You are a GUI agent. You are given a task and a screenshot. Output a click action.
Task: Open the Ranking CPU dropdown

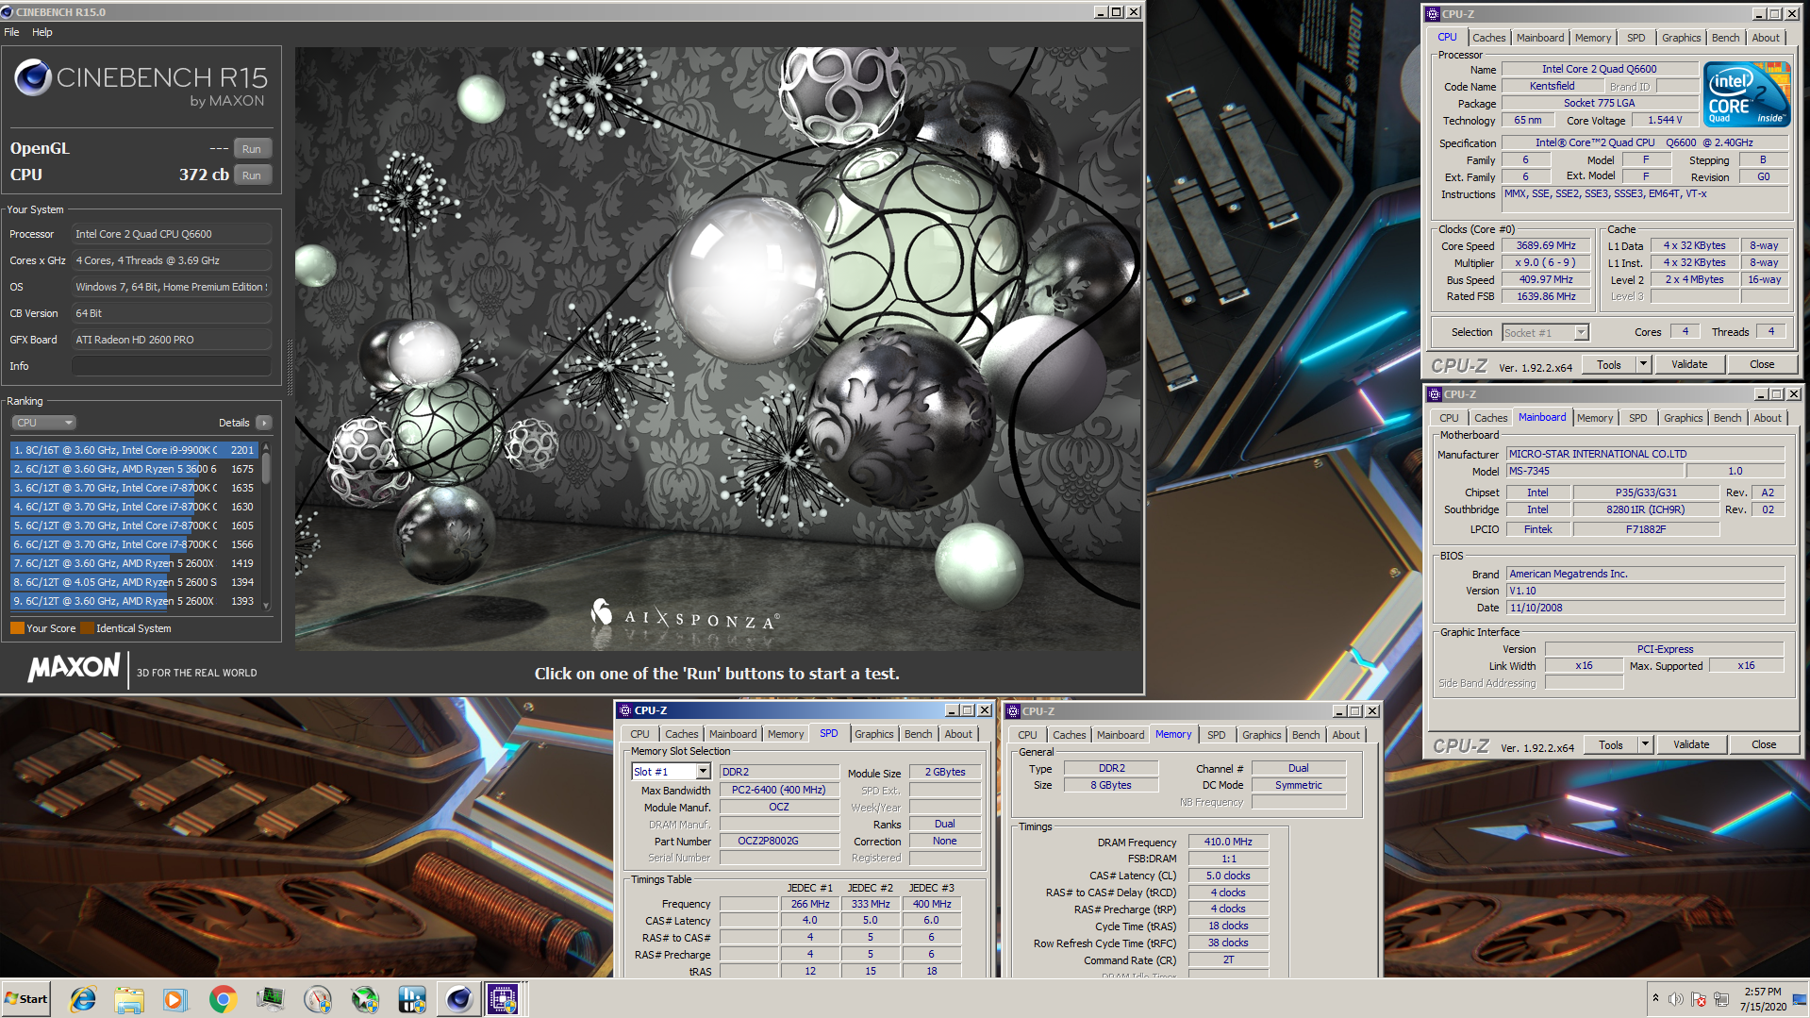(42, 423)
